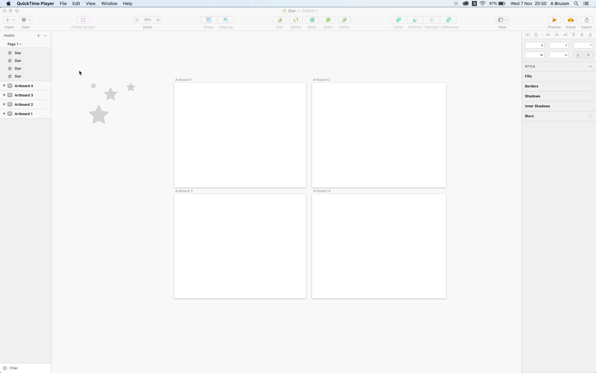Click the Group layers icon
The width and height of the screenshot is (596, 373).
coord(208,20)
